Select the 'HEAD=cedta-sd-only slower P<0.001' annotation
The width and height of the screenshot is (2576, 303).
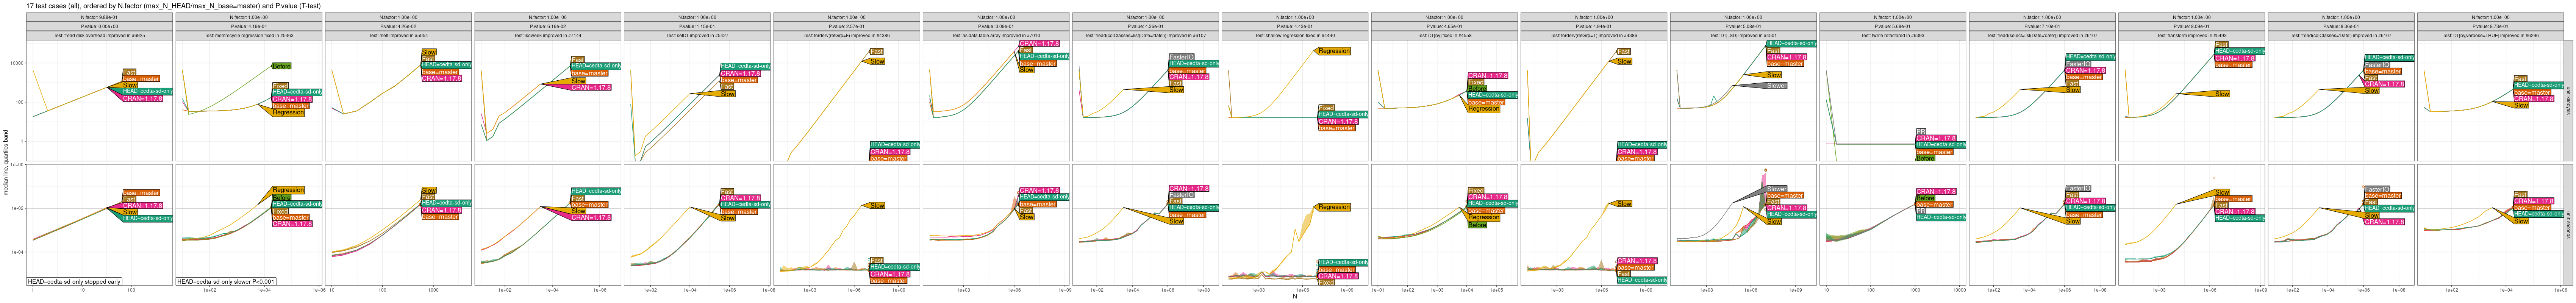226,282
